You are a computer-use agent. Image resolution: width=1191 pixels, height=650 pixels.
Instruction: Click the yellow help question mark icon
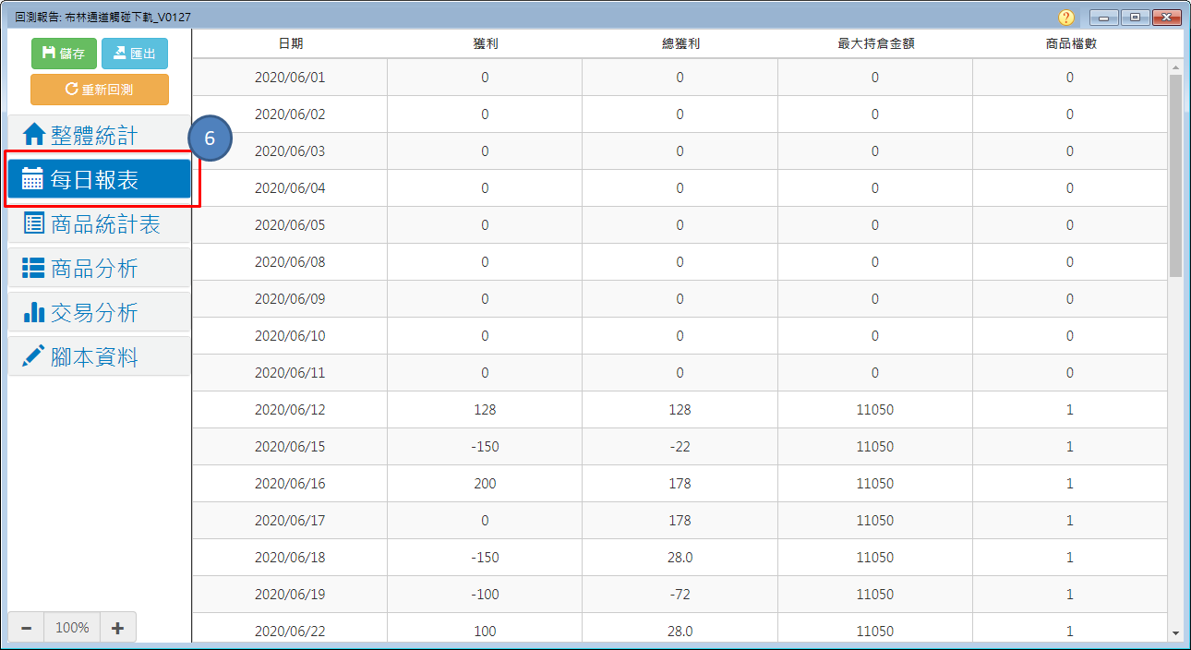1066,18
